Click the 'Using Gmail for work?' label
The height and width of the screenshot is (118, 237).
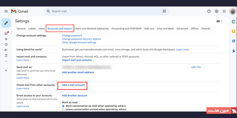29,50
